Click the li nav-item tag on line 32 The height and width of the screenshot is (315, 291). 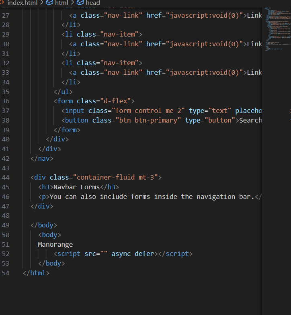click(x=102, y=63)
